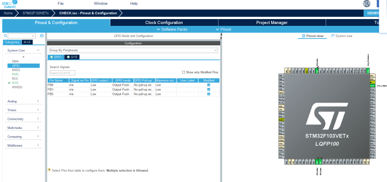Select IWDG in System Core list
This screenshot has height=182, width=387.
coord(16,70)
